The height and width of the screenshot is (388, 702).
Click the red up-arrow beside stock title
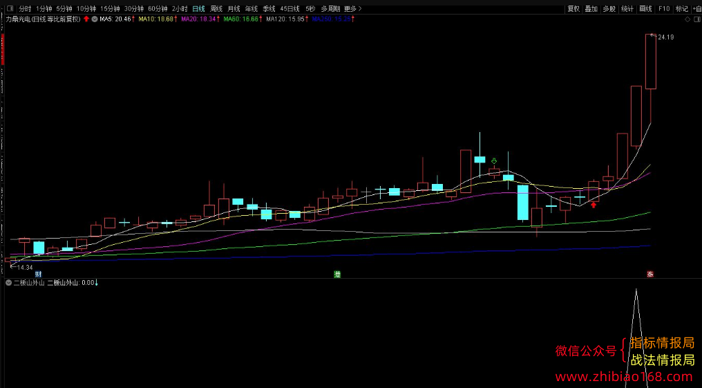click(86, 19)
